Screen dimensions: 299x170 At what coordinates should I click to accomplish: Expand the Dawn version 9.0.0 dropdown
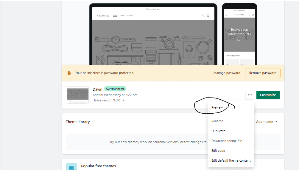(x=108, y=100)
